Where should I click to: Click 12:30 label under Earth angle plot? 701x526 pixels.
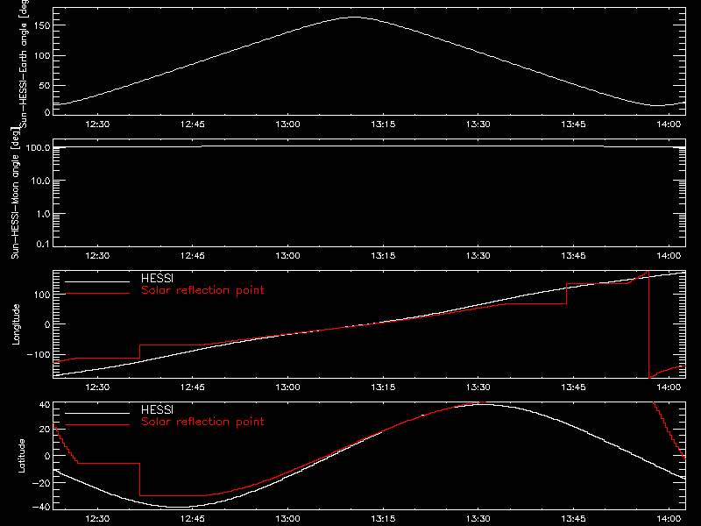click(x=97, y=124)
